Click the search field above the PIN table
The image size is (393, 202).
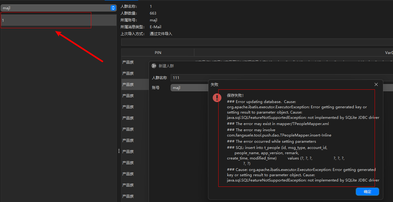257,42
